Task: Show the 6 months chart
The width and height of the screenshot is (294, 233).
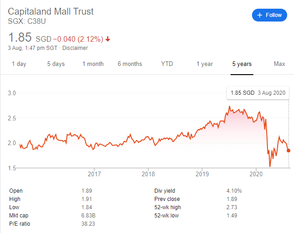Action: 130,64
